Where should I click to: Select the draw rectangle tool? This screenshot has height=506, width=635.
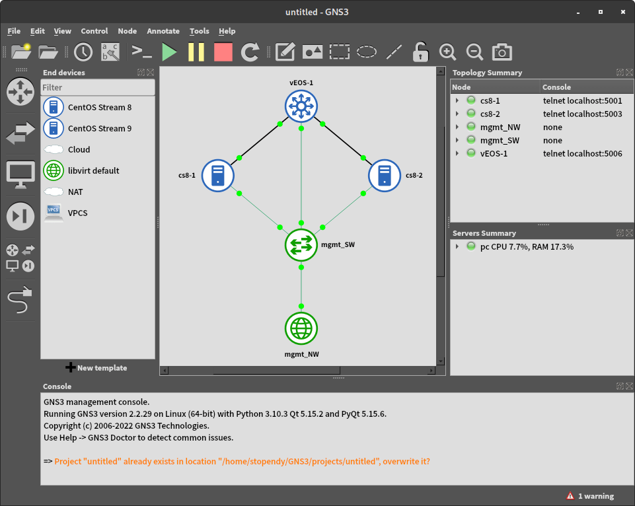339,52
